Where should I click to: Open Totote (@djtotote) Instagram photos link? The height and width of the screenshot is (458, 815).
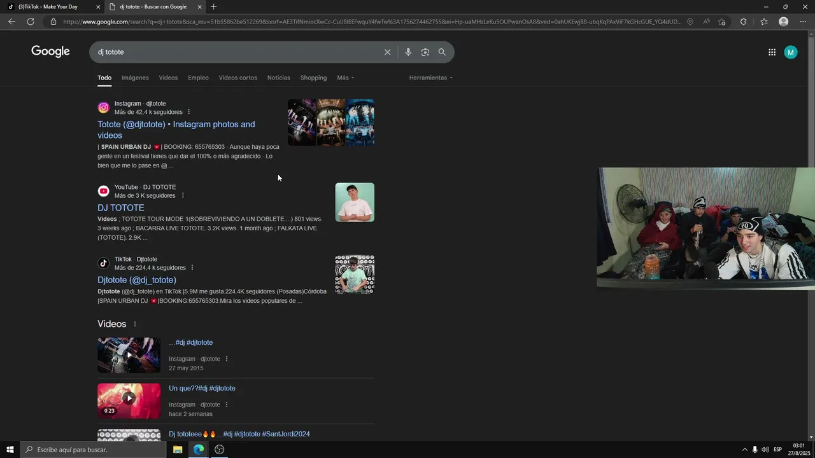tap(176, 130)
